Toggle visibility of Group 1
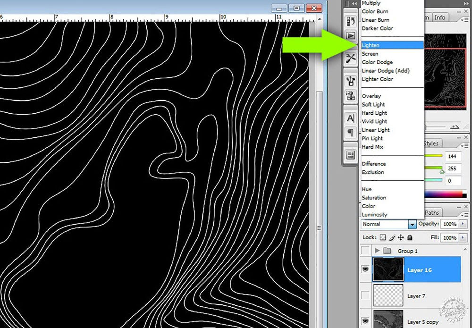 click(365, 250)
